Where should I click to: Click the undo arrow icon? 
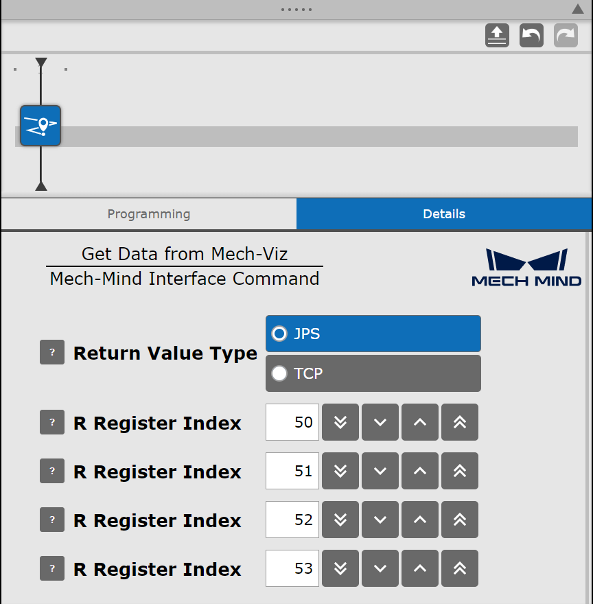tap(531, 36)
